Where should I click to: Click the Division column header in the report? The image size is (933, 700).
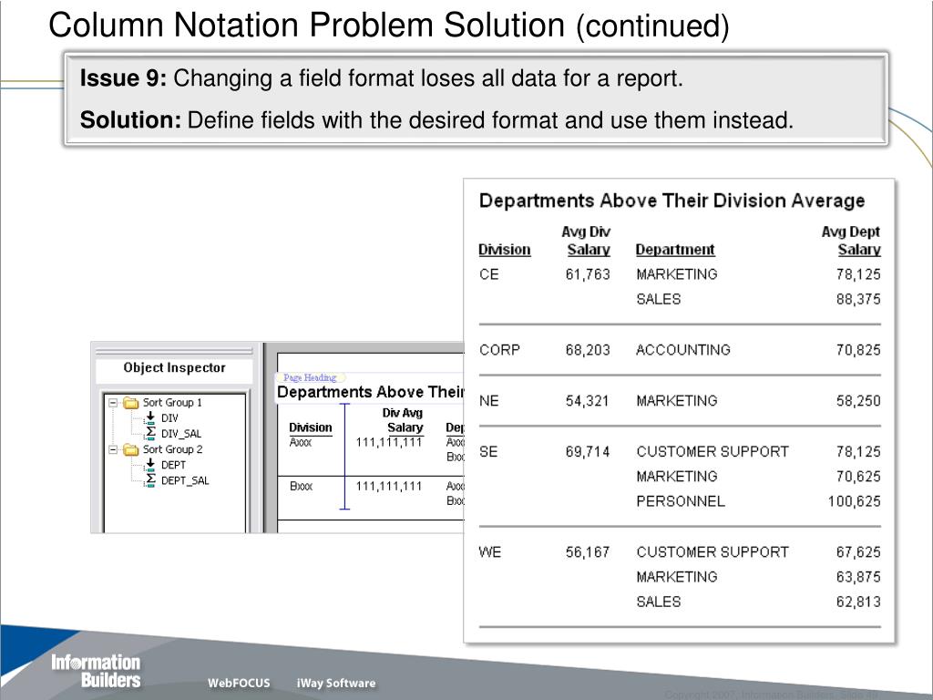click(x=505, y=250)
